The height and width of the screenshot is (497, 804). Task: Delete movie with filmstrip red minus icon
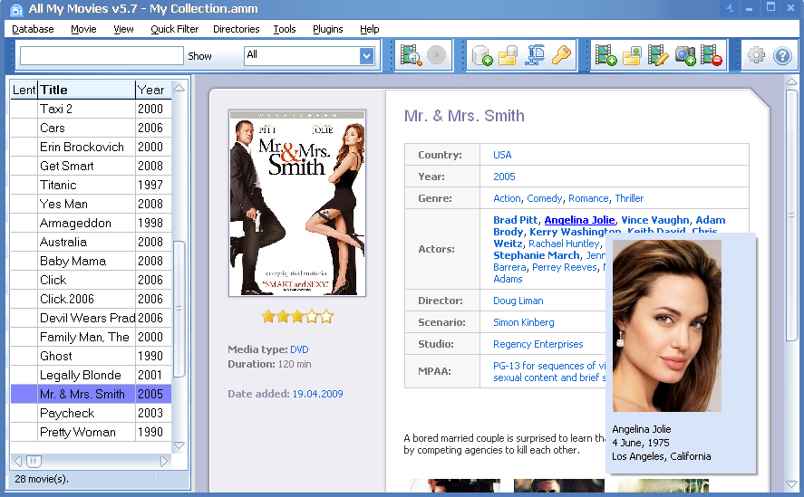(712, 55)
